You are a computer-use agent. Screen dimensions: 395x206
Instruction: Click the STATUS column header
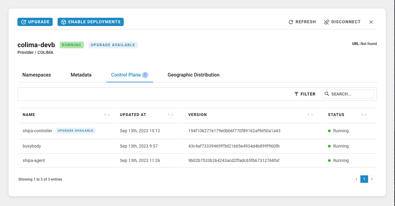click(x=336, y=115)
